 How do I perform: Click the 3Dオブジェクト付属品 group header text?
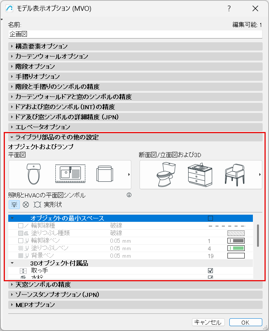click(x=59, y=263)
